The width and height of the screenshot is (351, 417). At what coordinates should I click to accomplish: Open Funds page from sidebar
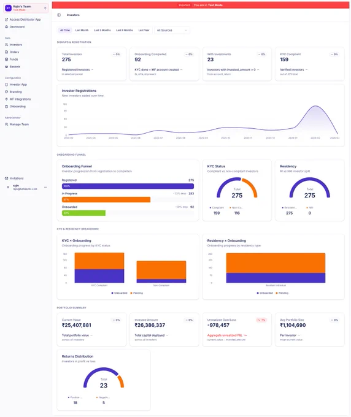[14, 59]
